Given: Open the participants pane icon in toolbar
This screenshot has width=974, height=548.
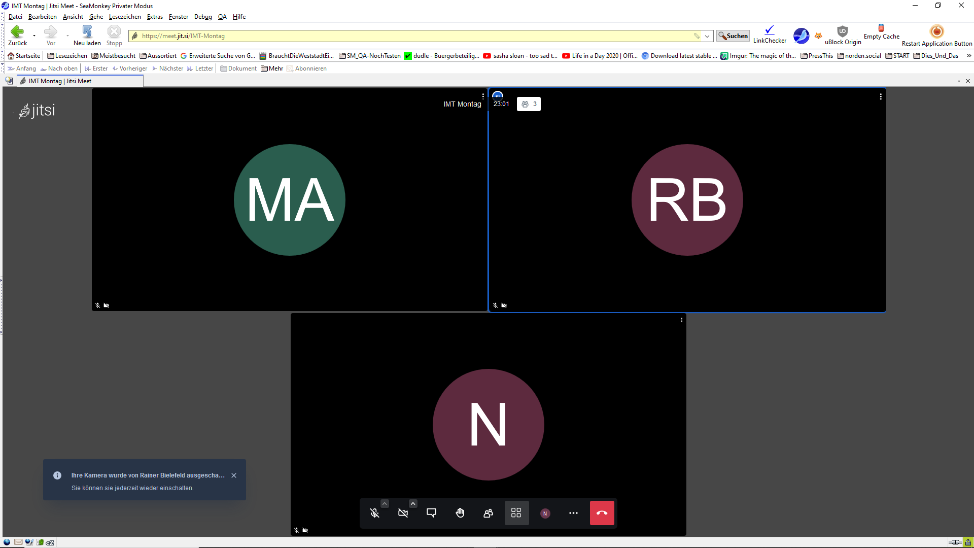Looking at the screenshot, I should click(488, 513).
